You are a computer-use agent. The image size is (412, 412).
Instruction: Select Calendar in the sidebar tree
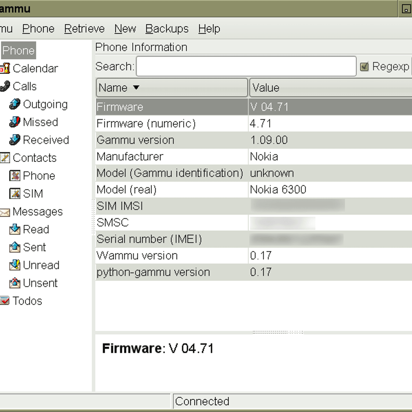click(x=36, y=68)
